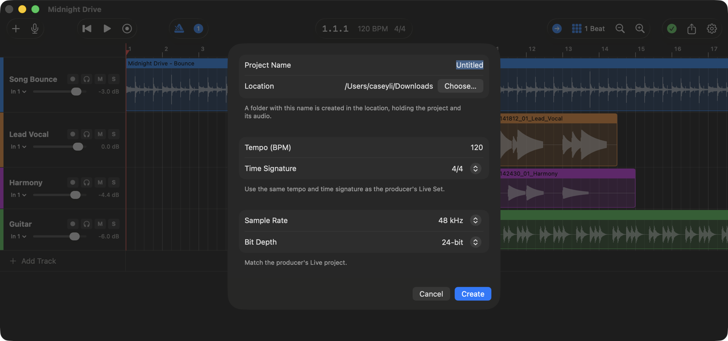Viewport: 728px width, 341px height.
Task: Click the Record button in the transport
Action: (127, 29)
